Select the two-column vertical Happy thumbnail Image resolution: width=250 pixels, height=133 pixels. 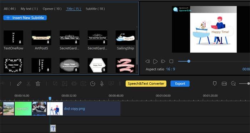pos(41,65)
